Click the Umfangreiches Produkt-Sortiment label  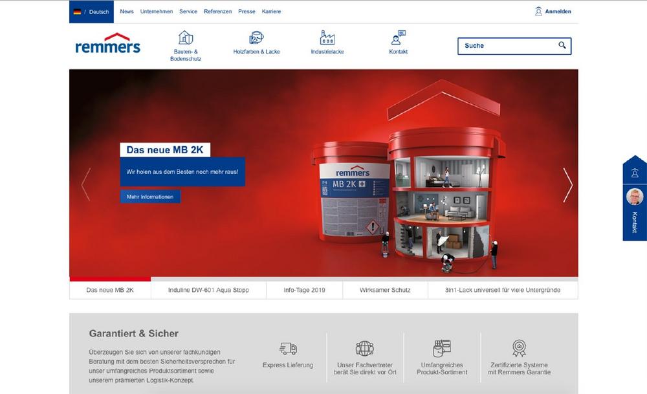coord(442,368)
